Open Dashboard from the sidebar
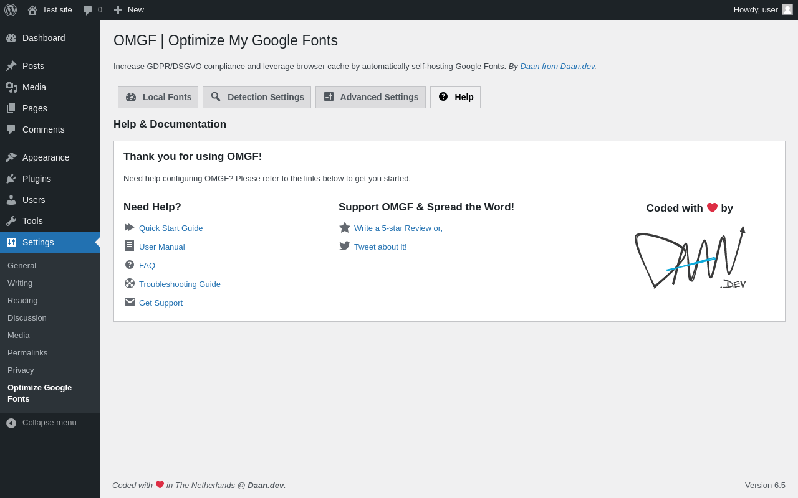The height and width of the screenshot is (498, 798). (x=44, y=38)
